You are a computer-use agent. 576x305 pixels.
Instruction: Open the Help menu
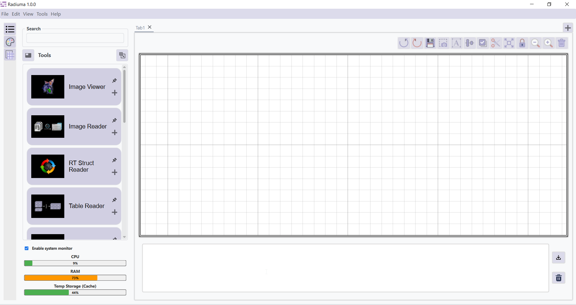56,14
